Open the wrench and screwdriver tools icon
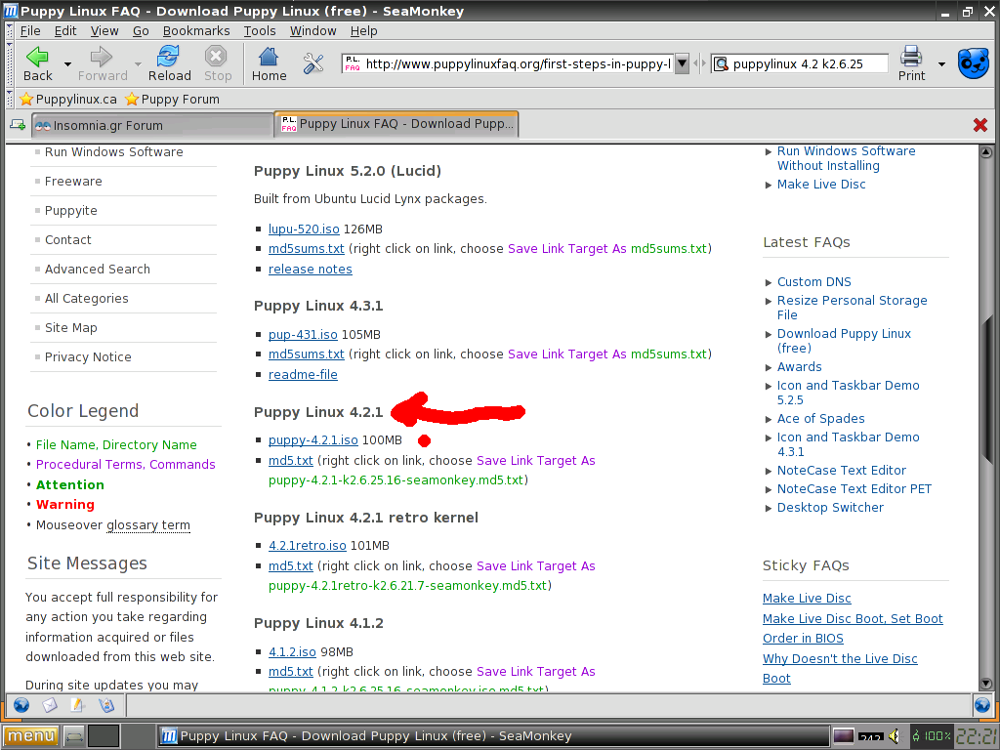The height and width of the screenshot is (750, 1000). (x=313, y=63)
